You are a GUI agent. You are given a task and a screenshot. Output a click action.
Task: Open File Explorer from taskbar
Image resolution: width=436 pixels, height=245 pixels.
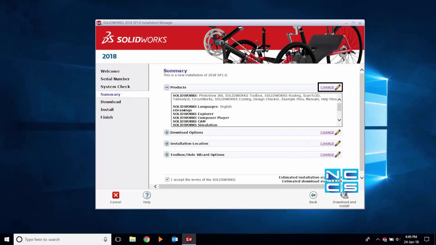click(x=133, y=239)
